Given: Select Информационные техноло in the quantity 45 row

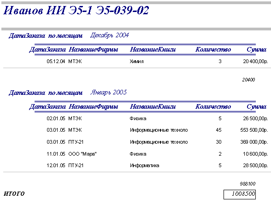Looking at the screenshot, I should click(159, 130).
